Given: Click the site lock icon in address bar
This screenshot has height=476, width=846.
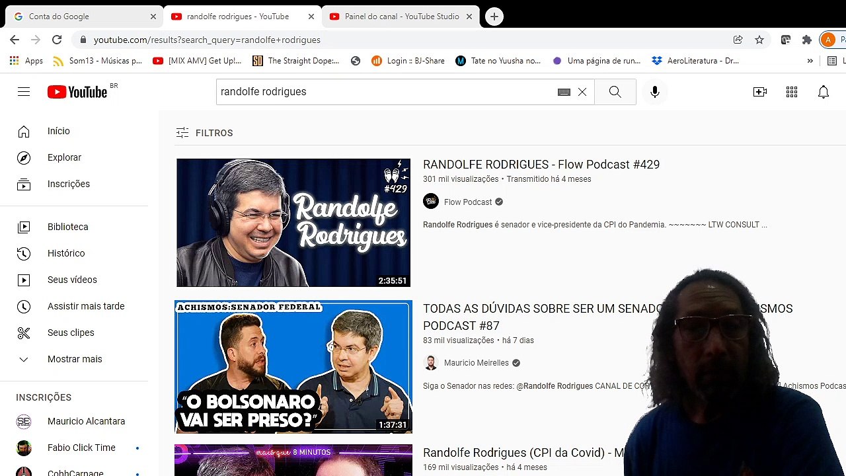Looking at the screenshot, I should point(83,40).
